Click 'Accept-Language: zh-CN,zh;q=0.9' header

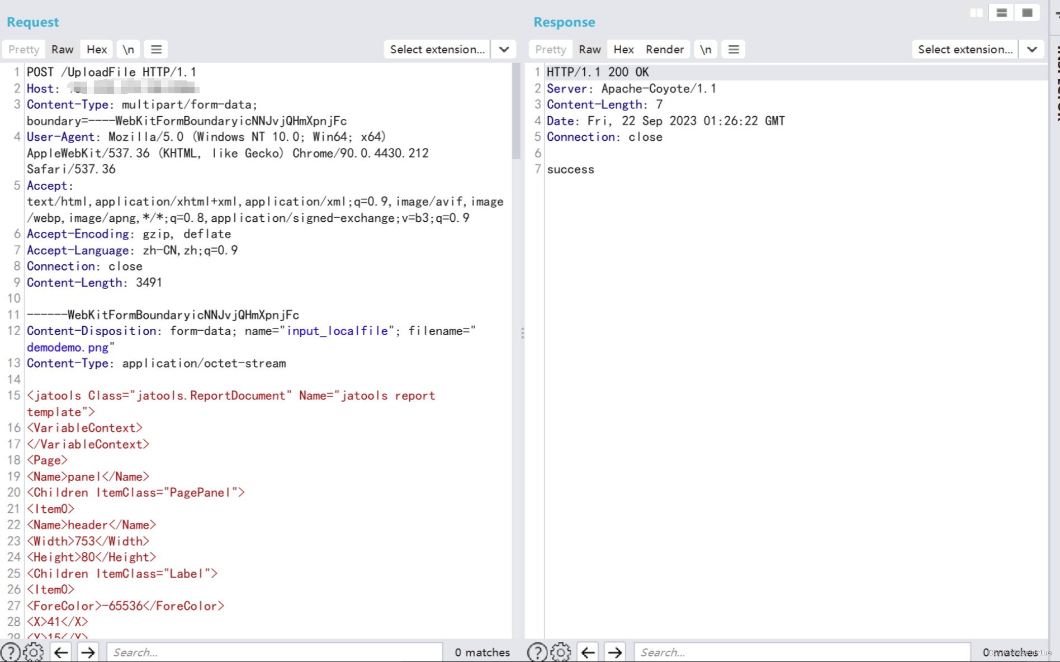point(132,250)
